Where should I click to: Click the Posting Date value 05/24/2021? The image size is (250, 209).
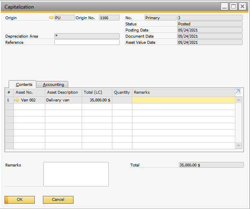210,30
